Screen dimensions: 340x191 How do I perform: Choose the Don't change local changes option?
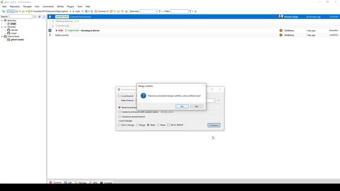point(119,125)
